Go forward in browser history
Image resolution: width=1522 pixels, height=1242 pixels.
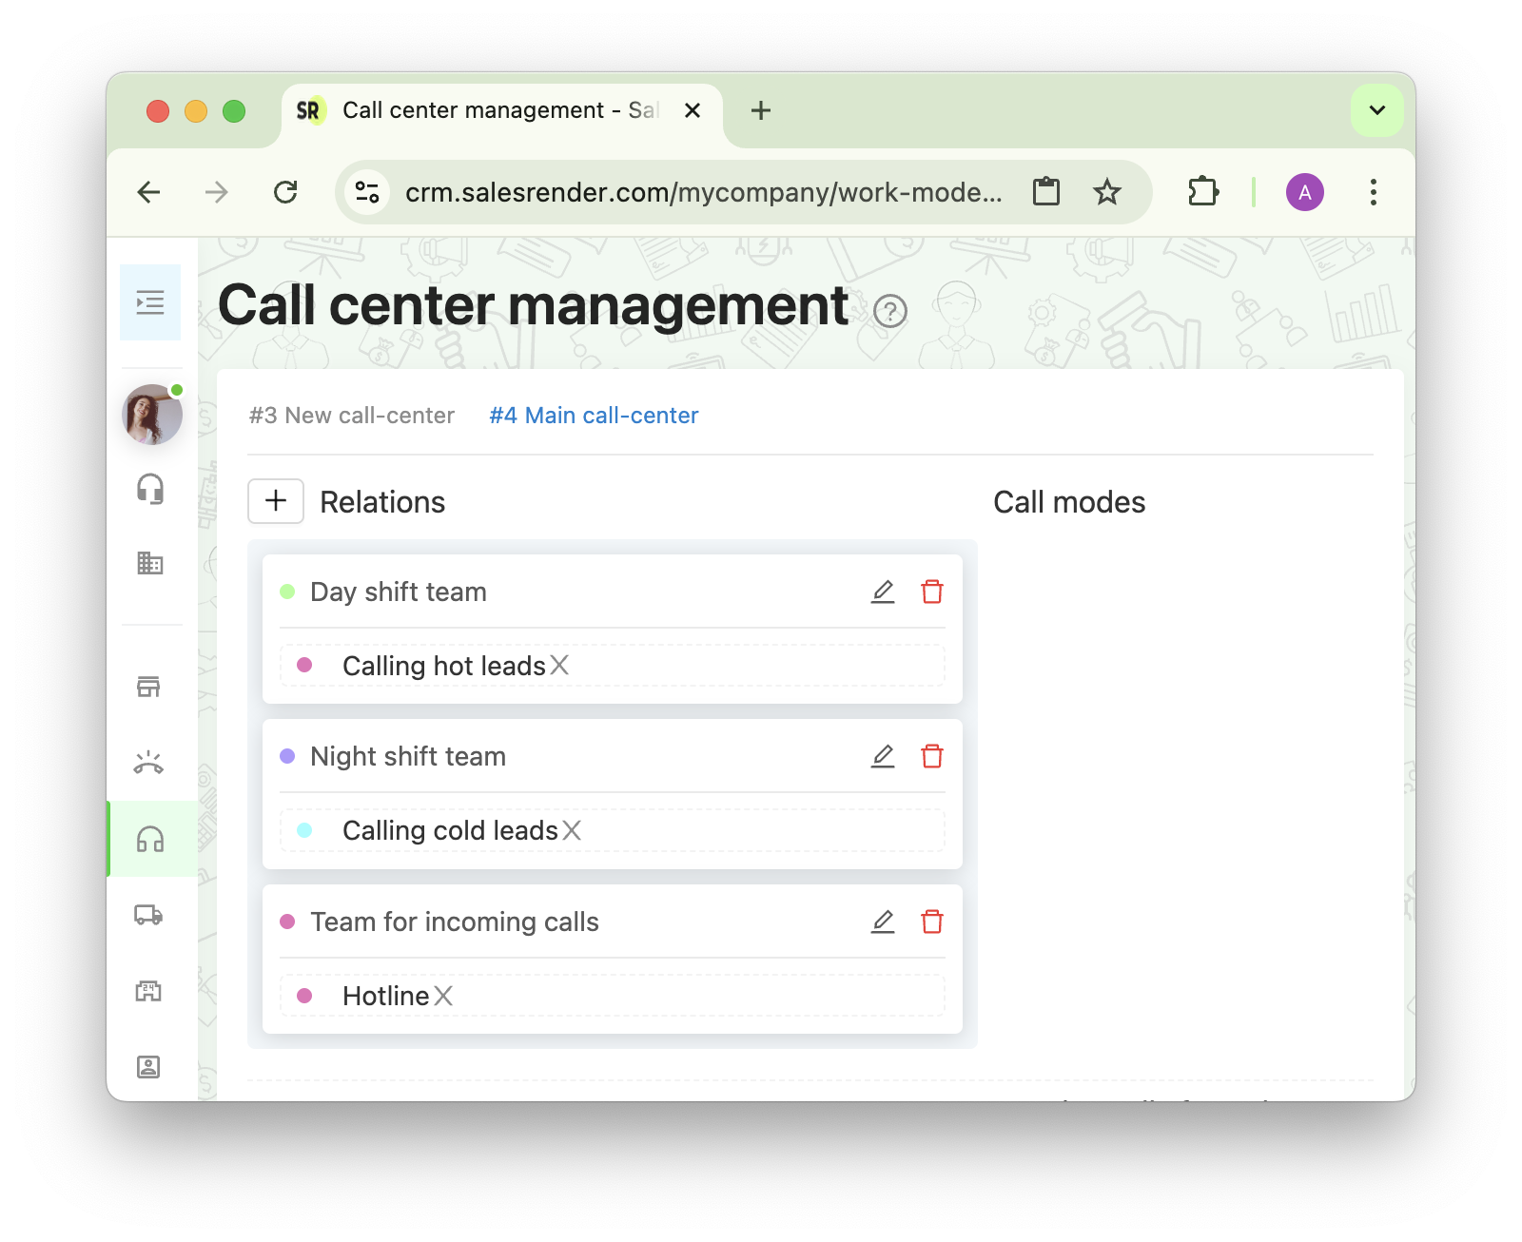(x=217, y=192)
